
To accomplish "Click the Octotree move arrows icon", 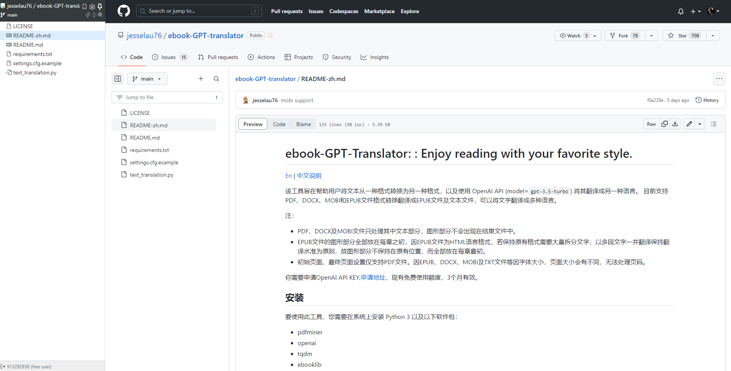I will [94, 15].
